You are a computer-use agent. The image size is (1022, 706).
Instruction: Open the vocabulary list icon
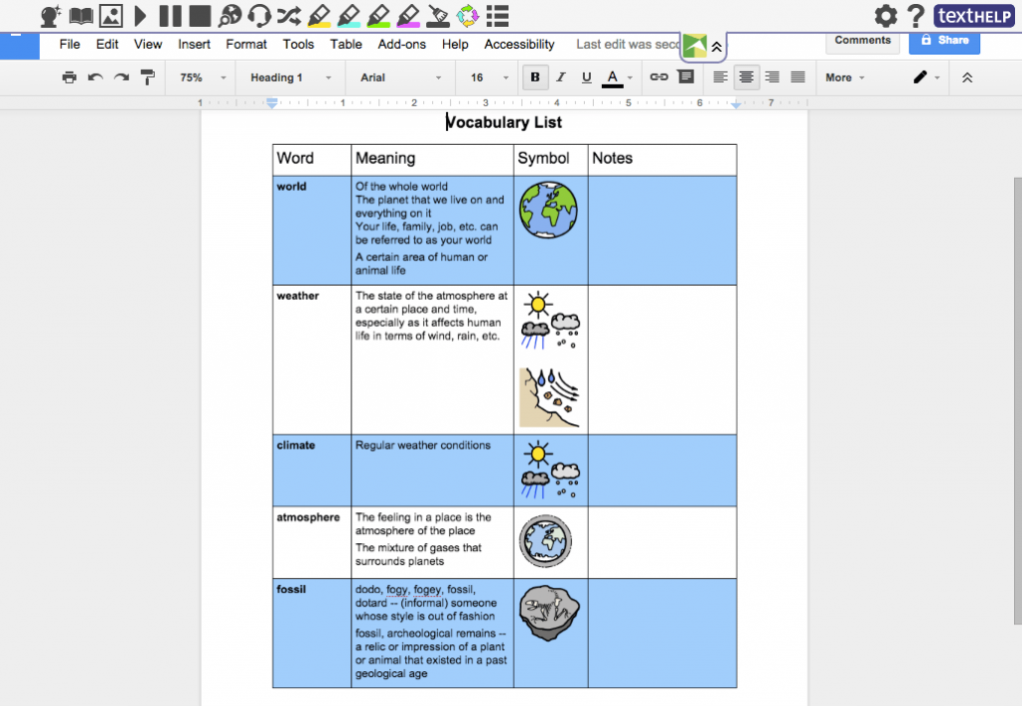497,16
